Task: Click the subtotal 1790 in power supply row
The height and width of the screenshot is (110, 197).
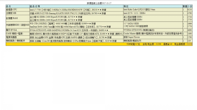Action: tap(190, 37)
